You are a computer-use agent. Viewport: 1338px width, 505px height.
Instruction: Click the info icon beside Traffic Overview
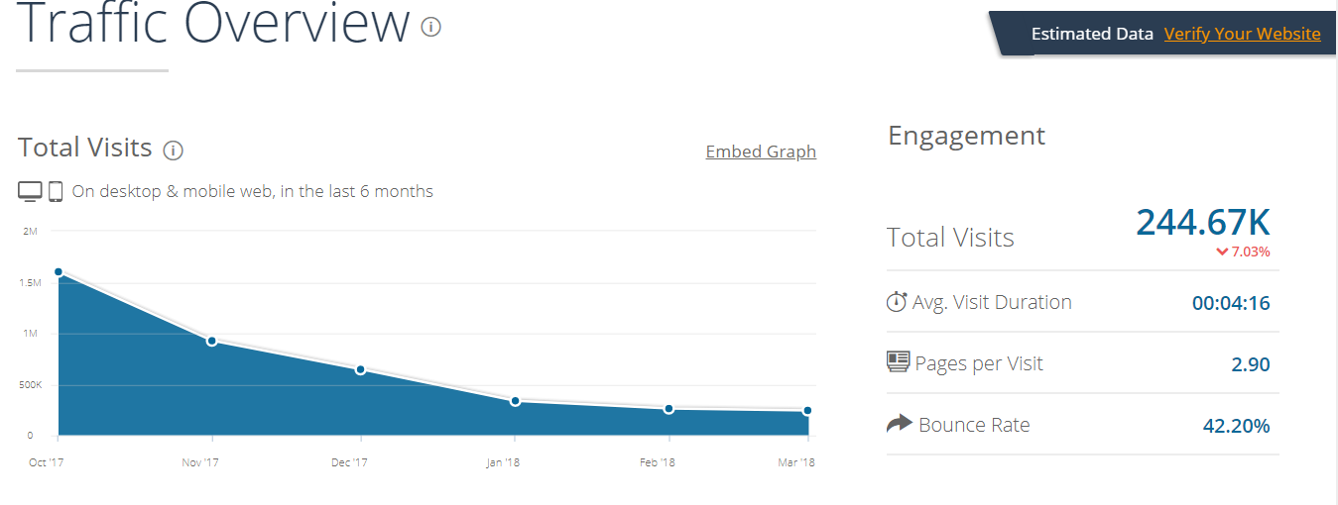430,27
